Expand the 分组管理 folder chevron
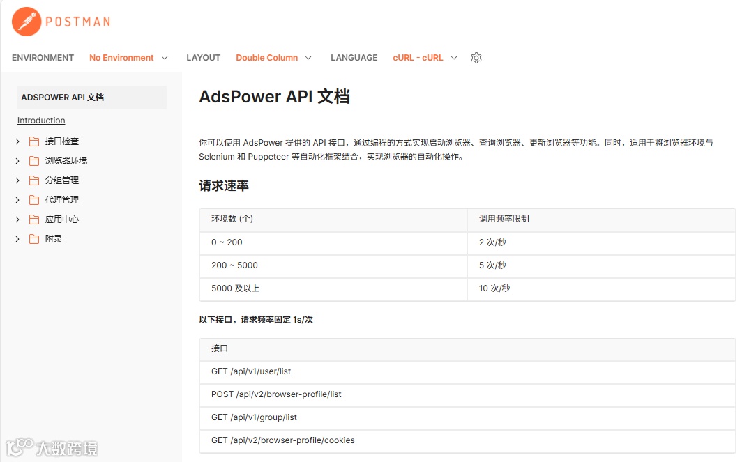 point(17,180)
